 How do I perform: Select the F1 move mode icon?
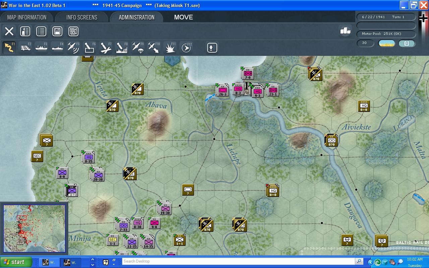(x=9, y=48)
